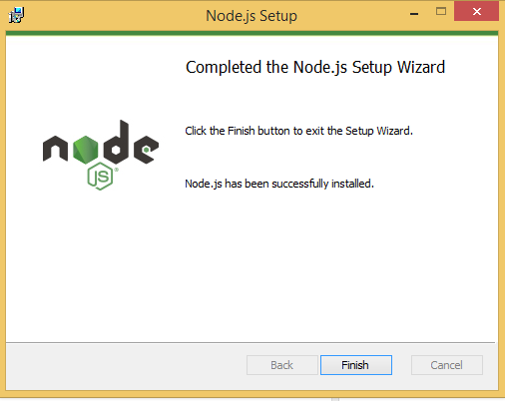Click the Finish button instruction text
This screenshot has width=505, height=401.
(298, 131)
